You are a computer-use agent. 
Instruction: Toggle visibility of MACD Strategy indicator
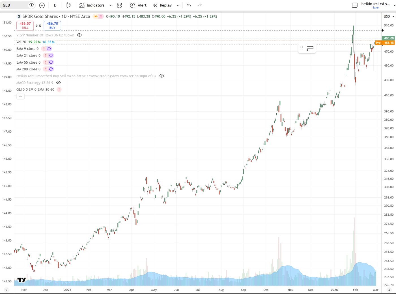click(59, 83)
